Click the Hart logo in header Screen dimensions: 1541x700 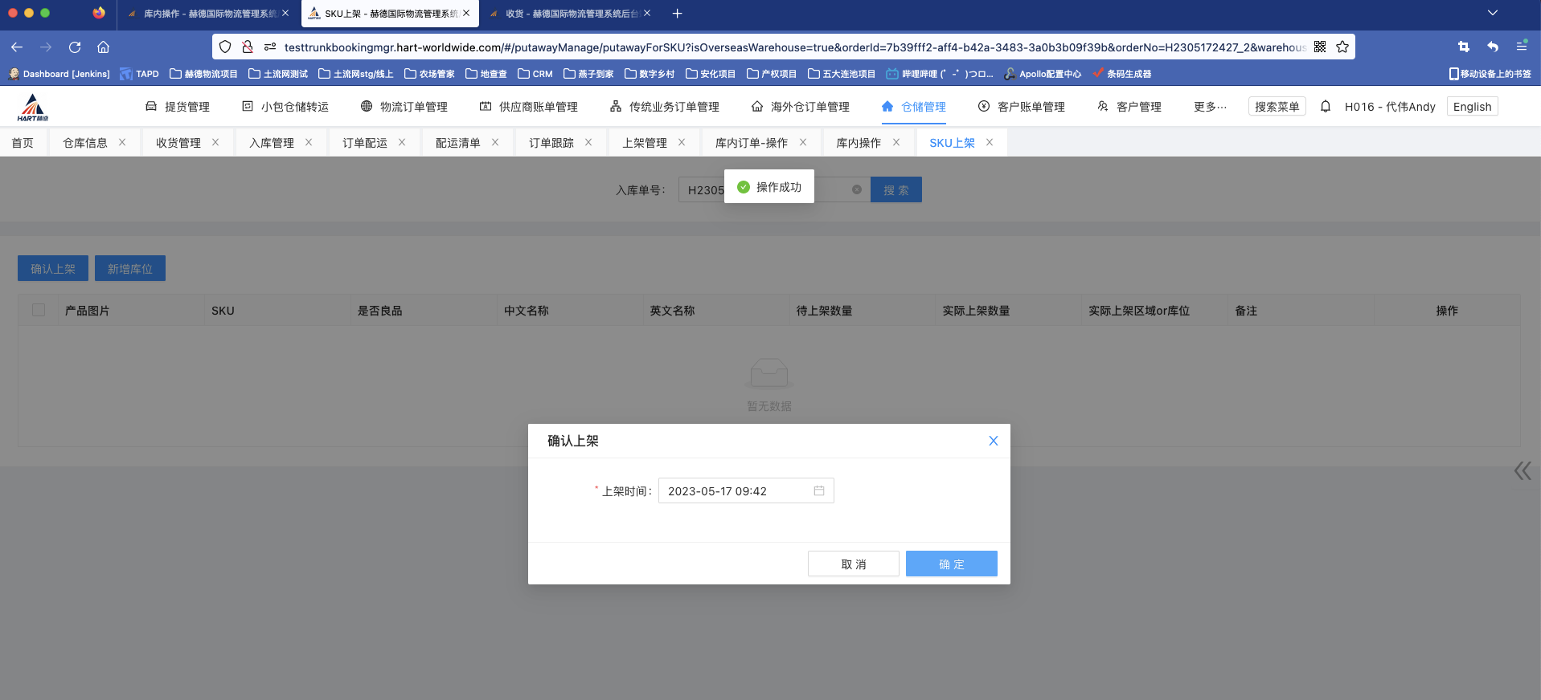[33, 107]
